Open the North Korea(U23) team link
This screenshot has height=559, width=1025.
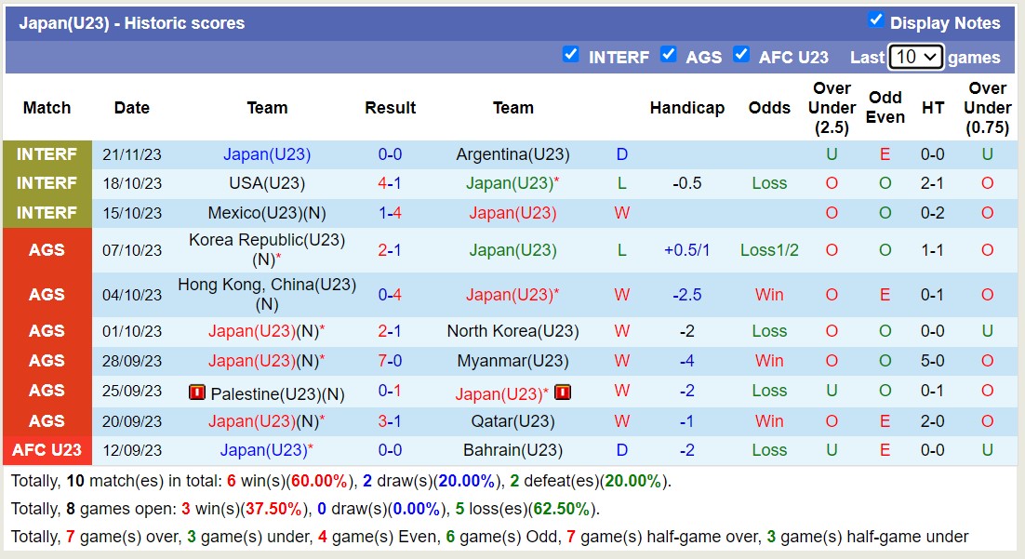(x=512, y=331)
